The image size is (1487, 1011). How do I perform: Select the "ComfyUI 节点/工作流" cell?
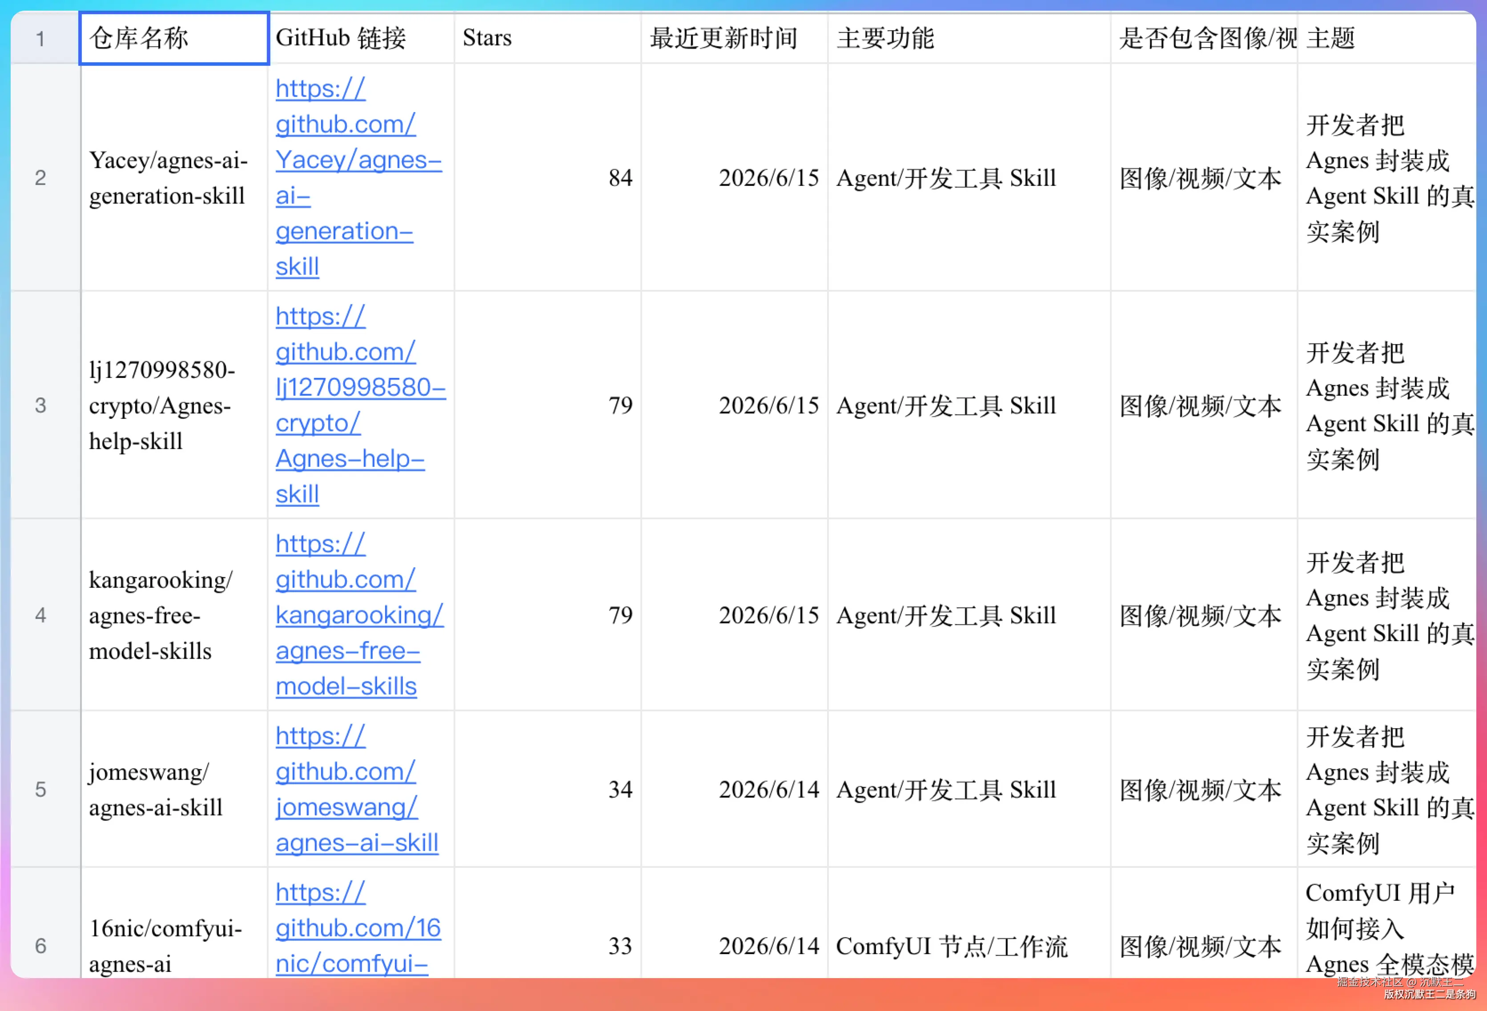(969, 923)
